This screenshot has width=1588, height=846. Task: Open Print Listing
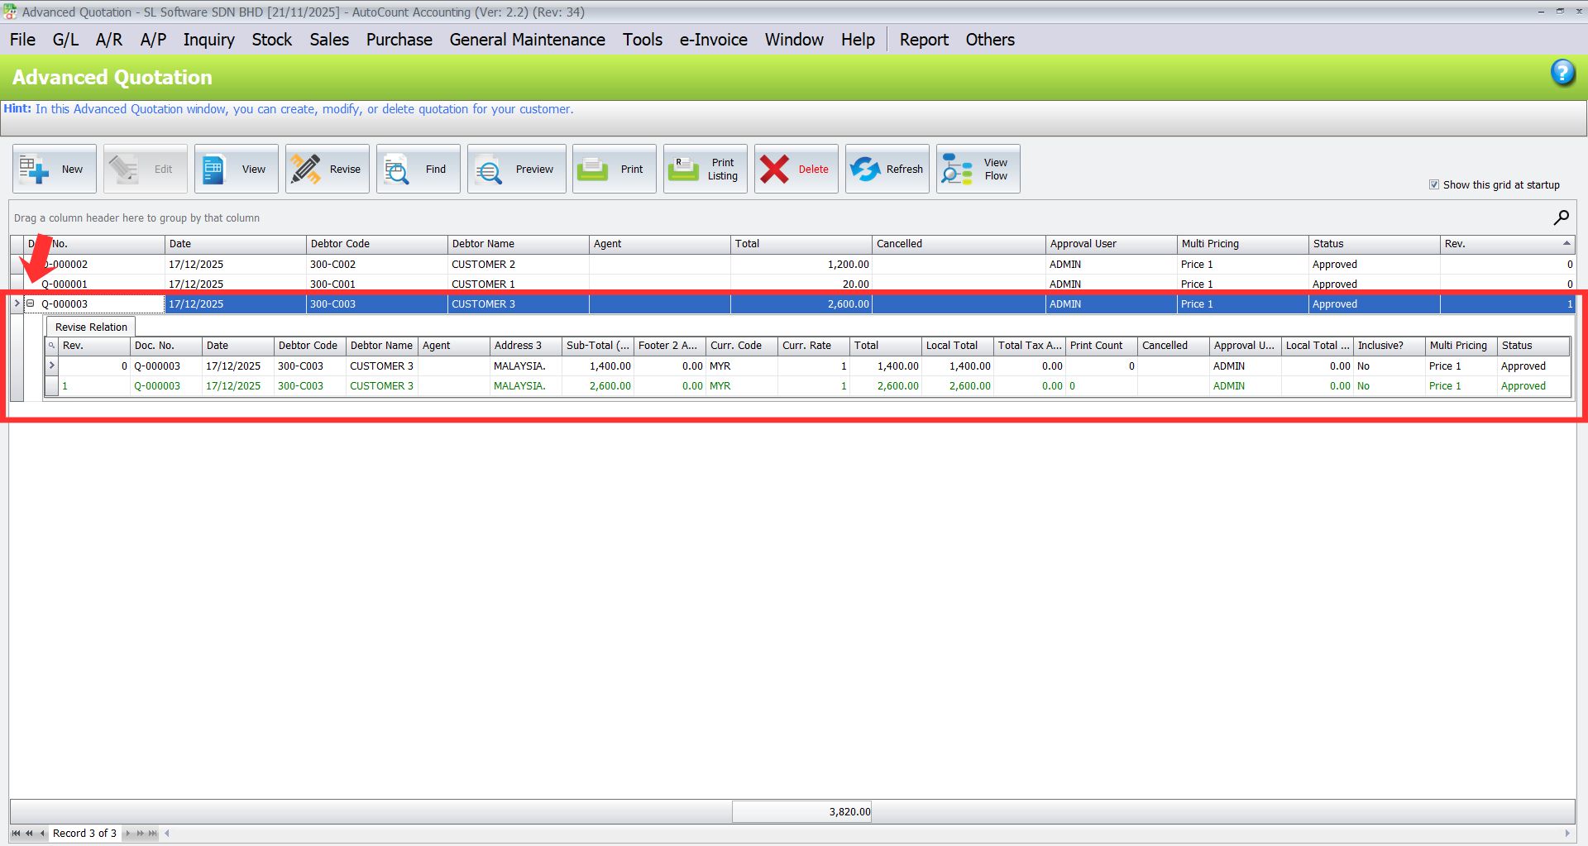click(705, 169)
